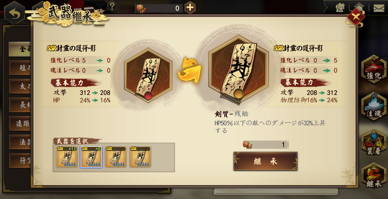Open the question mark help icon
Screen dimensions: 388x199
112,6
